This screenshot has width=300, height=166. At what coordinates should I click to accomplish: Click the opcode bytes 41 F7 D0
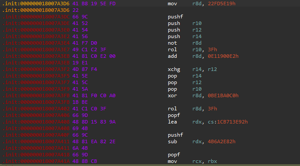pos(85,43)
